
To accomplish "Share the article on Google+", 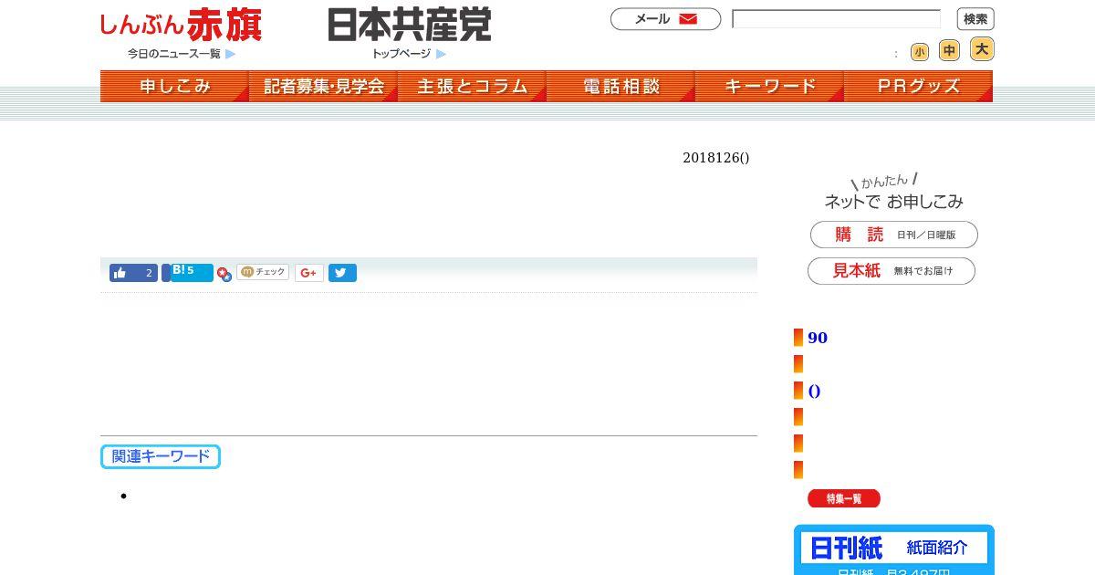I will click(309, 273).
